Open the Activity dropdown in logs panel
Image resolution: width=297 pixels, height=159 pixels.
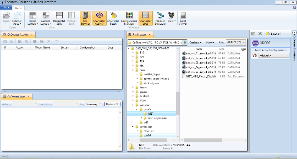25,104
